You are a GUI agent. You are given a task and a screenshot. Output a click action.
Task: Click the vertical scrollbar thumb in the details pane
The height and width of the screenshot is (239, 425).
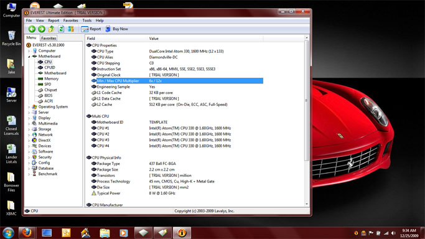tap(307, 100)
